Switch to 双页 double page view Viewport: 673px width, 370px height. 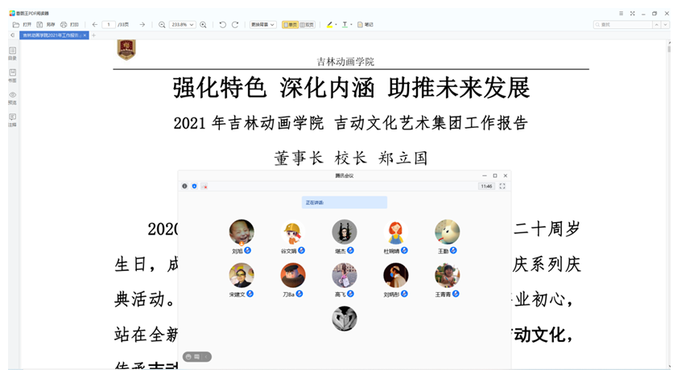click(x=307, y=25)
